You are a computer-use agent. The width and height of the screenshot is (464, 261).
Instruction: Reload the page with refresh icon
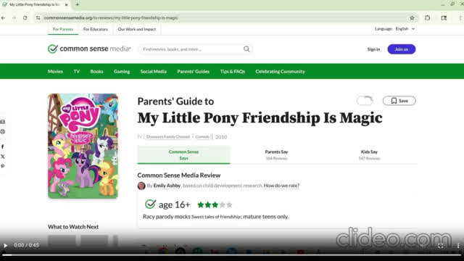point(25,18)
